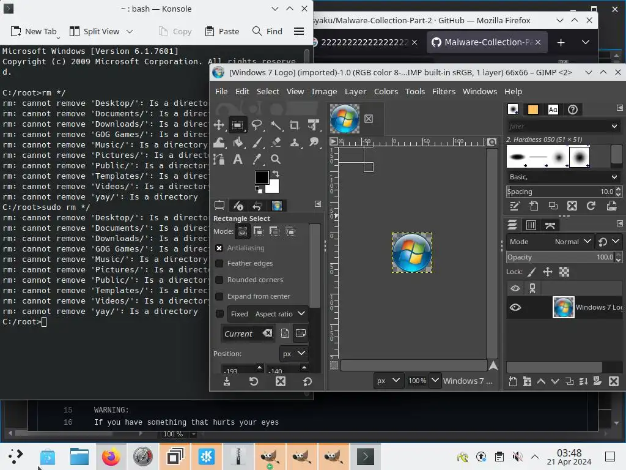Screen dimensions: 626x470
Task: Select the Zoom magnifier tool
Action: point(276,160)
